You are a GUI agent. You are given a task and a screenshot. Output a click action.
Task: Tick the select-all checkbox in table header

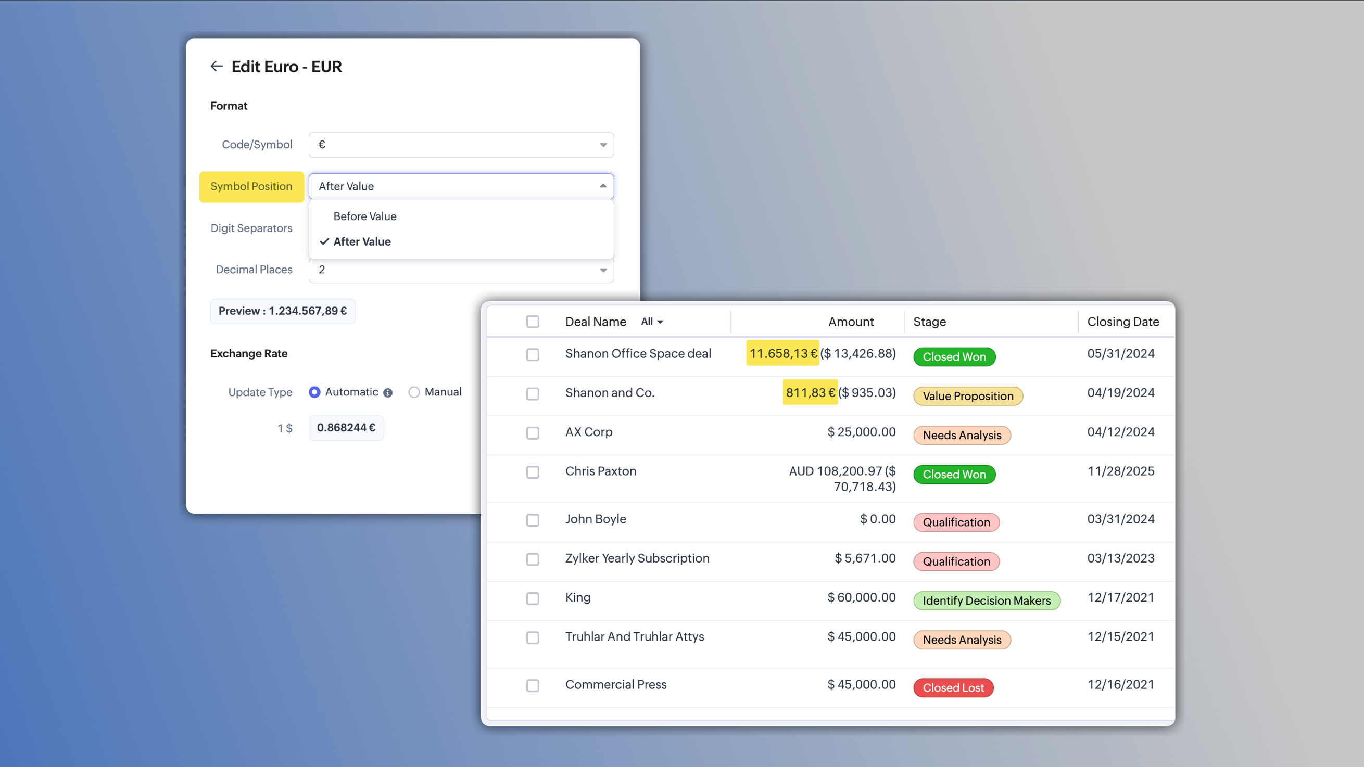[x=533, y=322]
